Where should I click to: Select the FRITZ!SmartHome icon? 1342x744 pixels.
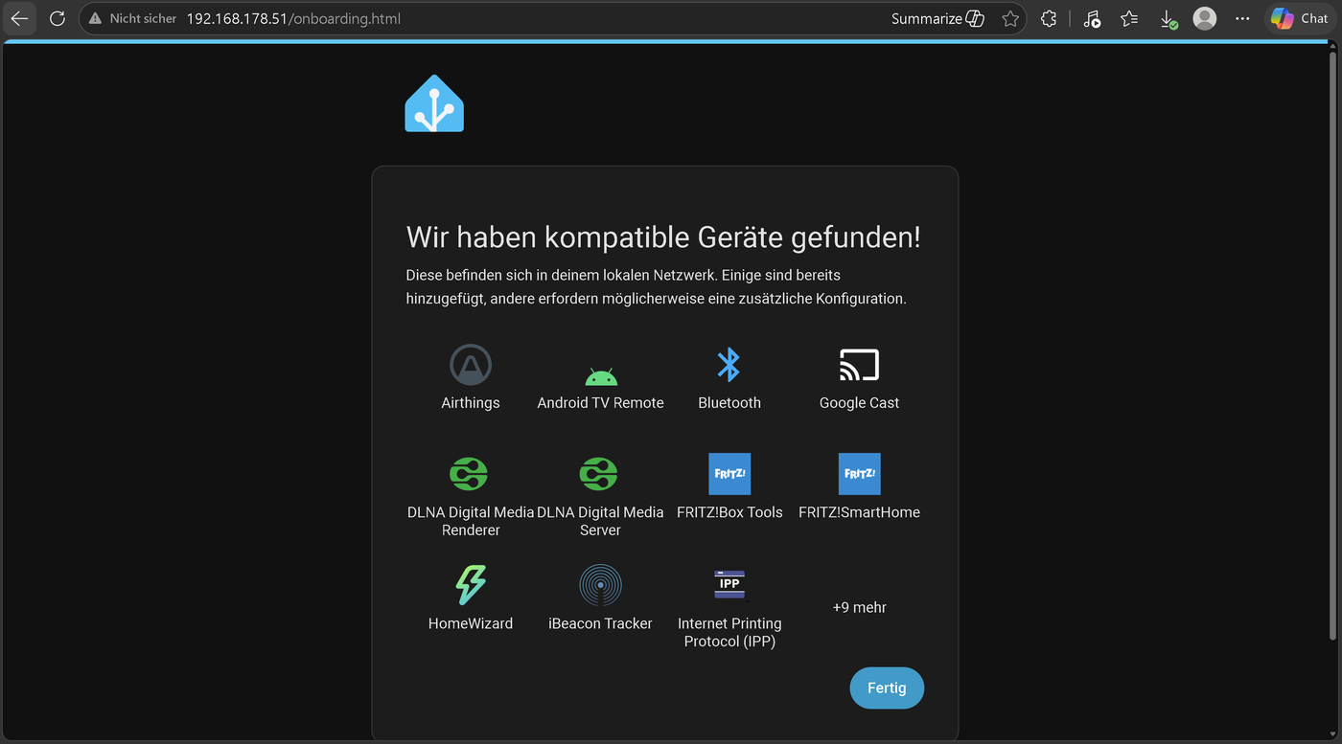(x=859, y=474)
